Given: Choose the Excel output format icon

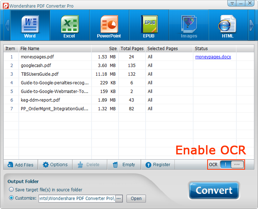Looking at the screenshot, I should tap(69, 26).
